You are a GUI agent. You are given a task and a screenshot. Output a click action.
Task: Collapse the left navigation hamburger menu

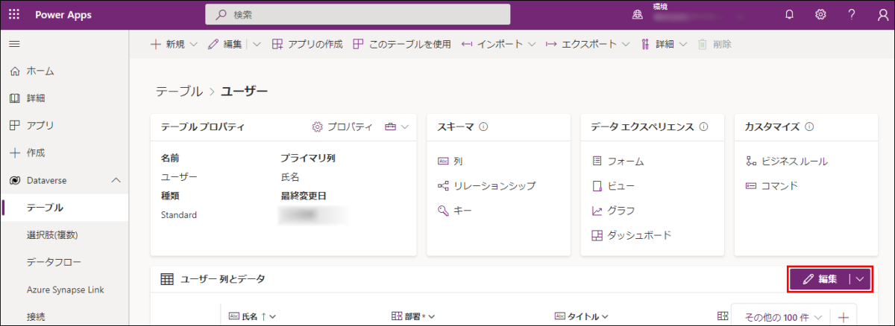click(x=14, y=44)
